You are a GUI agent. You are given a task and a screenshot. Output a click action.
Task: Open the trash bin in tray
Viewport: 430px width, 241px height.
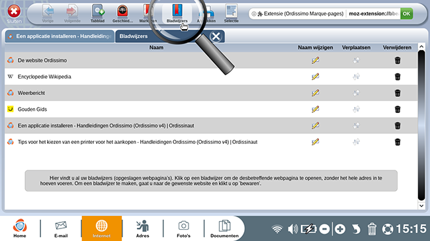pyautogui.click(x=372, y=229)
